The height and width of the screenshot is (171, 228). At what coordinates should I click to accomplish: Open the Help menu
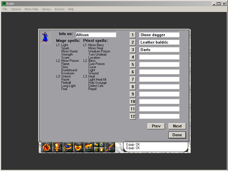pyautogui.click(x=71, y=9)
